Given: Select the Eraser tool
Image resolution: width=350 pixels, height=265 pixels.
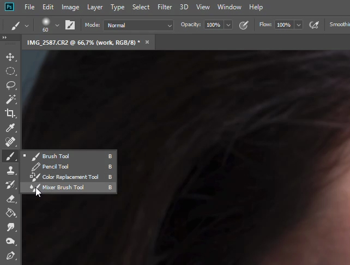Looking at the screenshot, I should (x=10, y=198).
